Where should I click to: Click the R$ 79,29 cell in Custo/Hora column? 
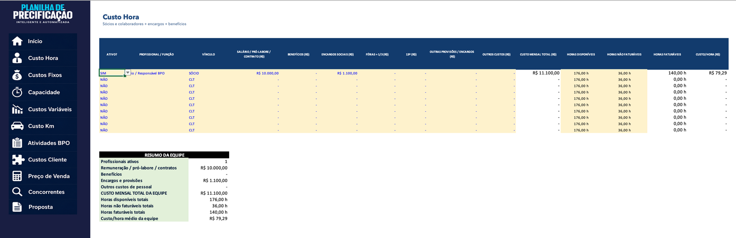point(718,73)
